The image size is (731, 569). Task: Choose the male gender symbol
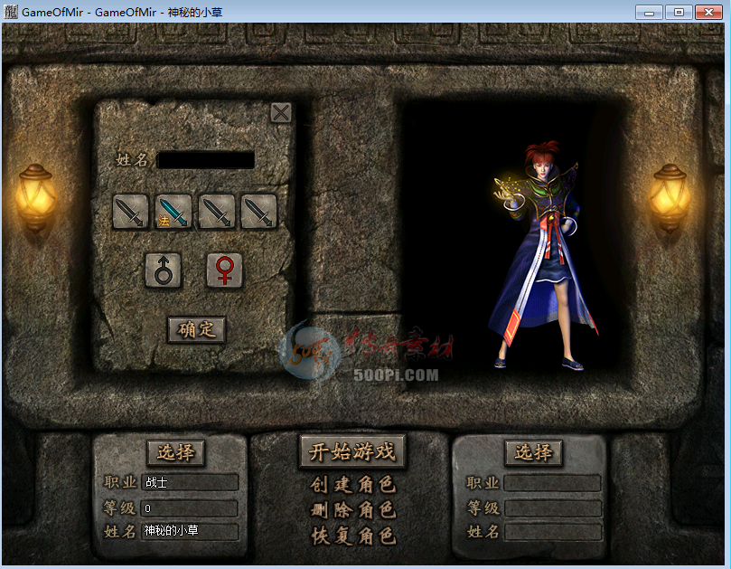(x=164, y=270)
